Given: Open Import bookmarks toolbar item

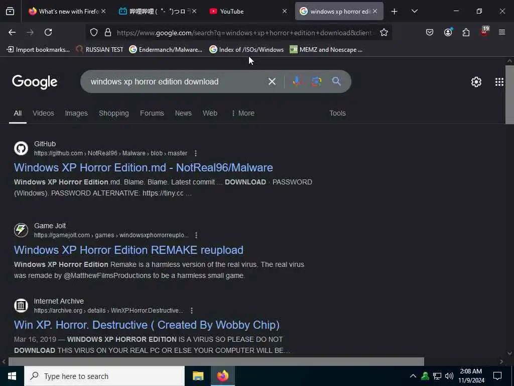Looking at the screenshot, I should point(38,50).
